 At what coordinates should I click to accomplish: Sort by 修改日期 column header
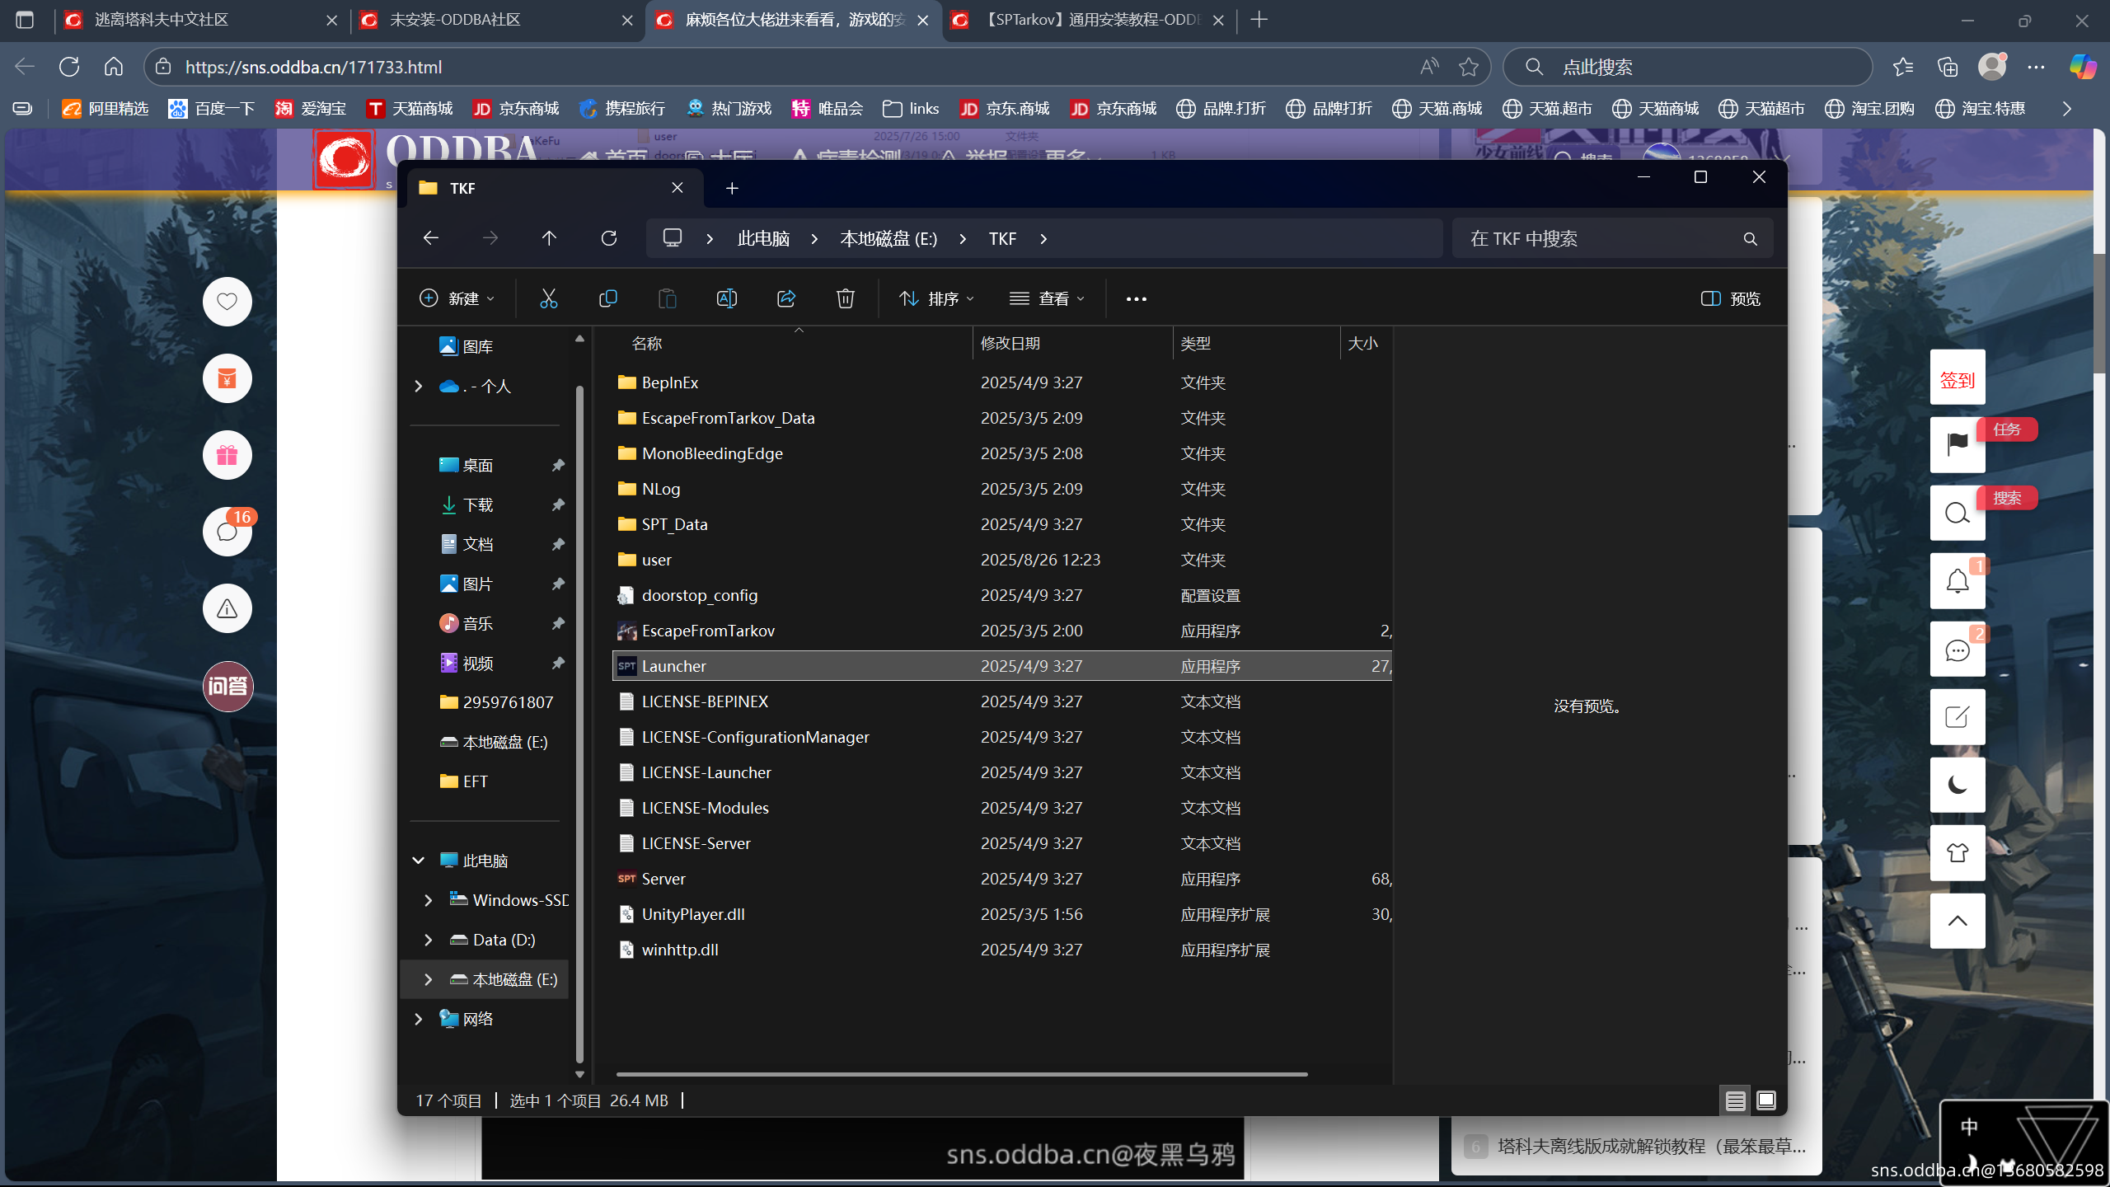[1071, 343]
